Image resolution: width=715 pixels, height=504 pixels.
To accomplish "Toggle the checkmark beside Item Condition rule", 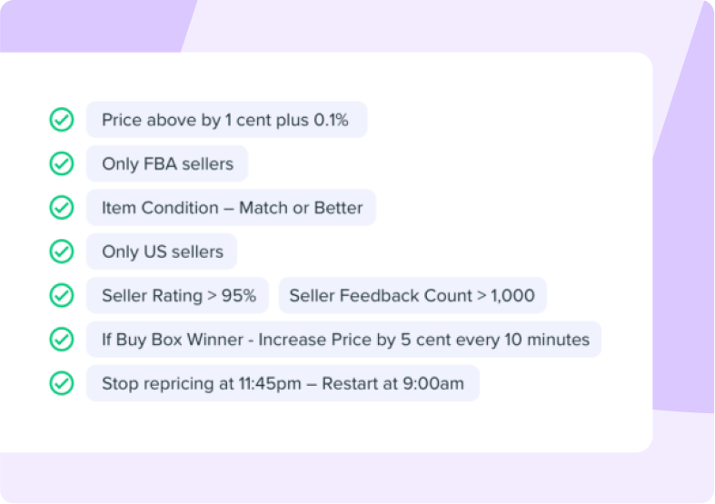I will pyautogui.click(x=62, y=208).
